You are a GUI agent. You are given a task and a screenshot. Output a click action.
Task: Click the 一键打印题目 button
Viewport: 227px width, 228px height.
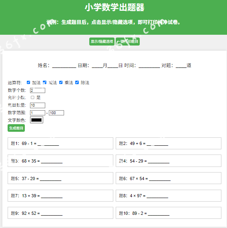click(x=128, y=42)
